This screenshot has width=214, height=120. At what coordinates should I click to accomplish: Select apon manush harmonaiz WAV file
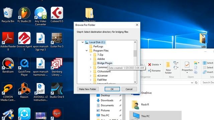pos(40,67)
